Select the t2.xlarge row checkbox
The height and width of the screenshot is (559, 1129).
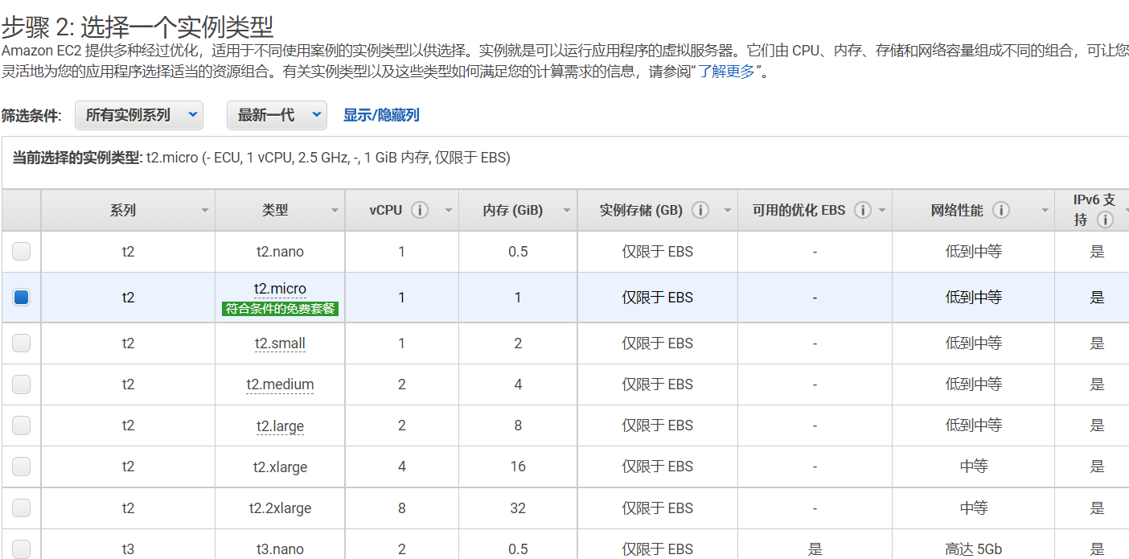point(21,467)
